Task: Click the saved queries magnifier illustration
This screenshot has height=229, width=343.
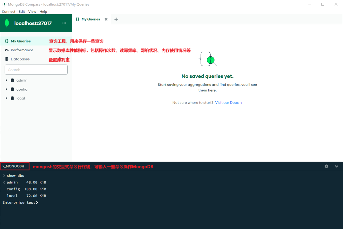Action: coord(207,59)
